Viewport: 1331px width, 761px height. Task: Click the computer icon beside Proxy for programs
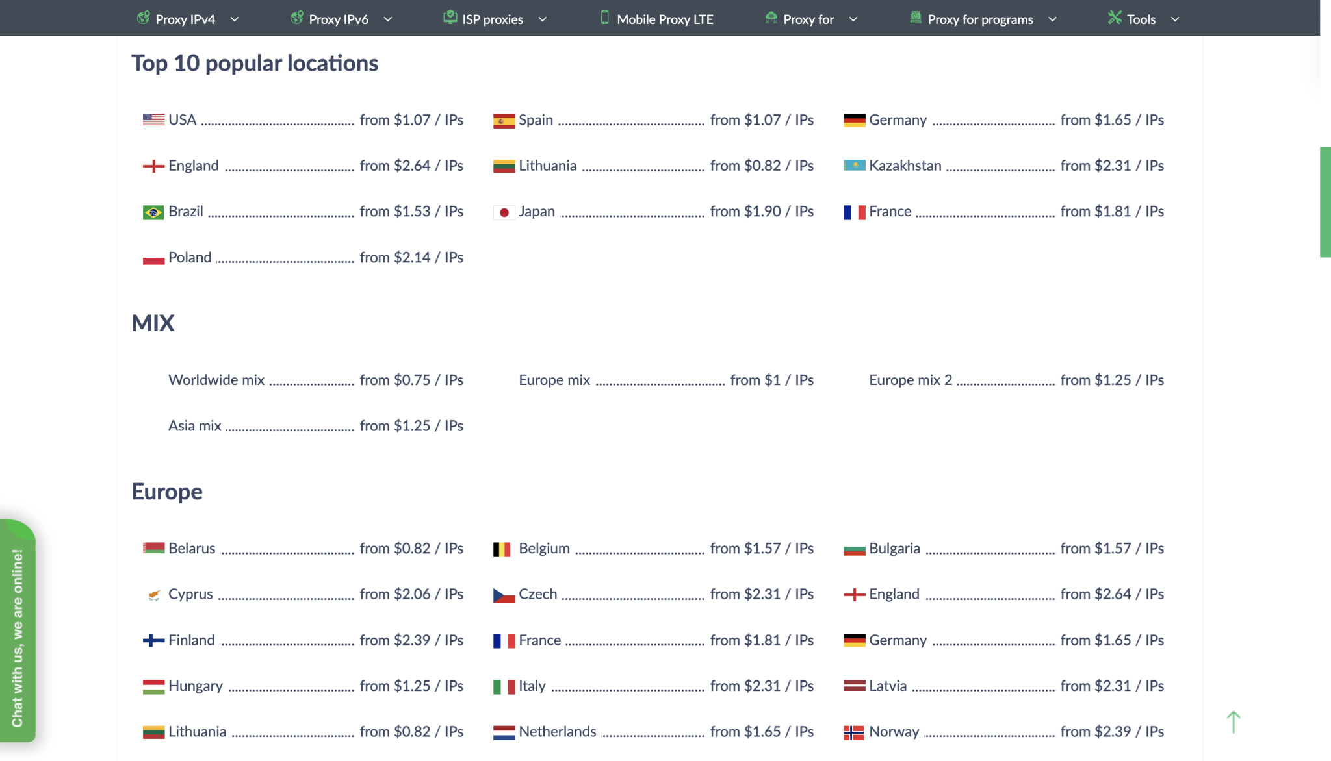coord(916,18)
